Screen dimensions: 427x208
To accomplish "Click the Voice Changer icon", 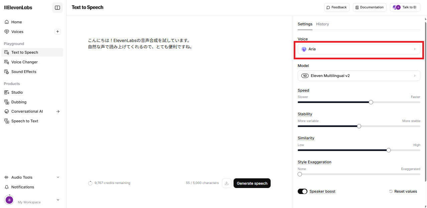I will pos(7,62).
